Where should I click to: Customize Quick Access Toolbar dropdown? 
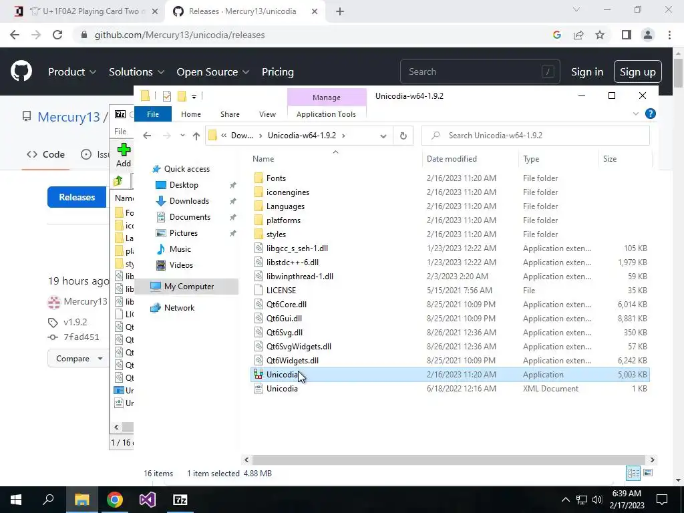pyautogui.click(x=194, y=96)
